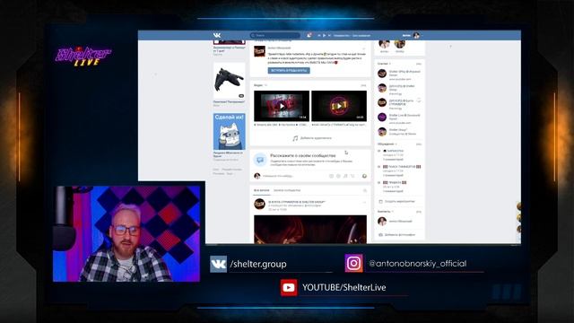Switch to the "Все записи" tab
Image resolution: width=574 pixels, height=323 pixels.
pos(261,190)
